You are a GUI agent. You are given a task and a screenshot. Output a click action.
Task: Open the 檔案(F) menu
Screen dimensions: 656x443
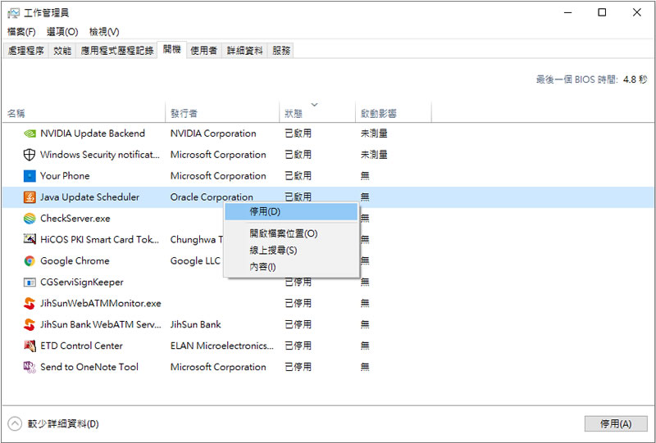[x=21, y=32]
